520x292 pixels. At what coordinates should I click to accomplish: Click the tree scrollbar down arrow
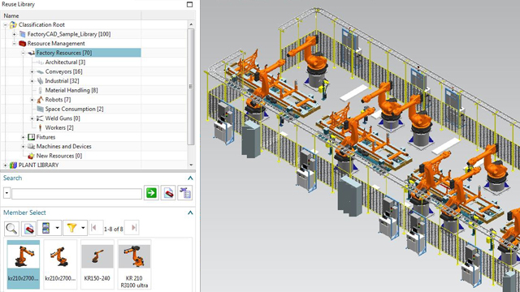191,165
